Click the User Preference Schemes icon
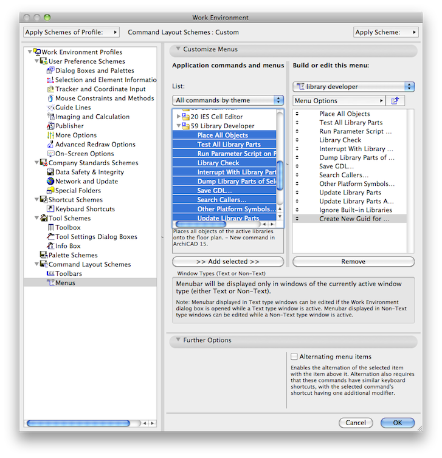This screenshot has height=458, width=442. [44, 61]
